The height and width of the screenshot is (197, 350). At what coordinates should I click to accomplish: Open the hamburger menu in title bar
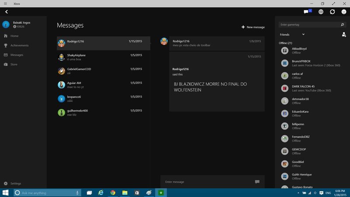pos(5,4)
